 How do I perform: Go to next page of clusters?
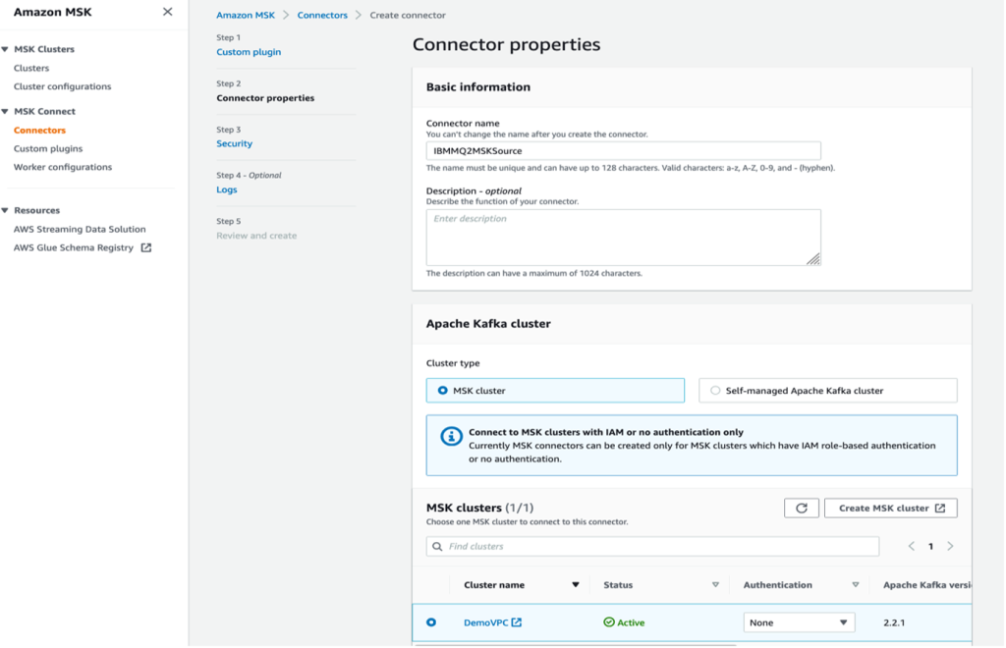click(x=950, y=546)
